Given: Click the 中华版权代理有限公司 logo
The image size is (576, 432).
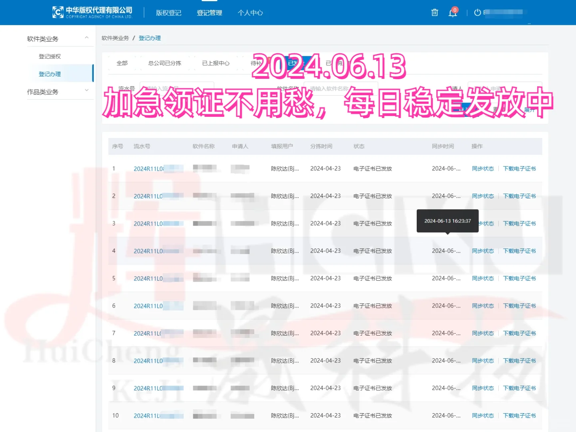Looking at the screenshot, I should tap(92, 12).
